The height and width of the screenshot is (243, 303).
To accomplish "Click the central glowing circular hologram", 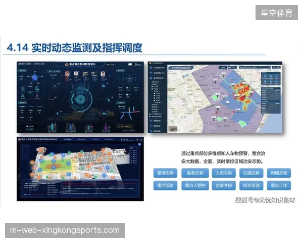I will 80,99.
